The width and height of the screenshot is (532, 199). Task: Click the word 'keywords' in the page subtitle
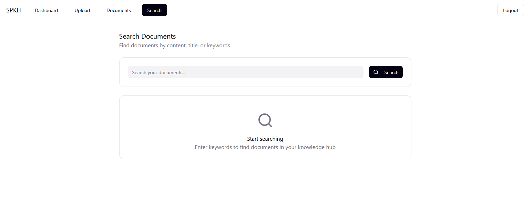tap(218, 46)
